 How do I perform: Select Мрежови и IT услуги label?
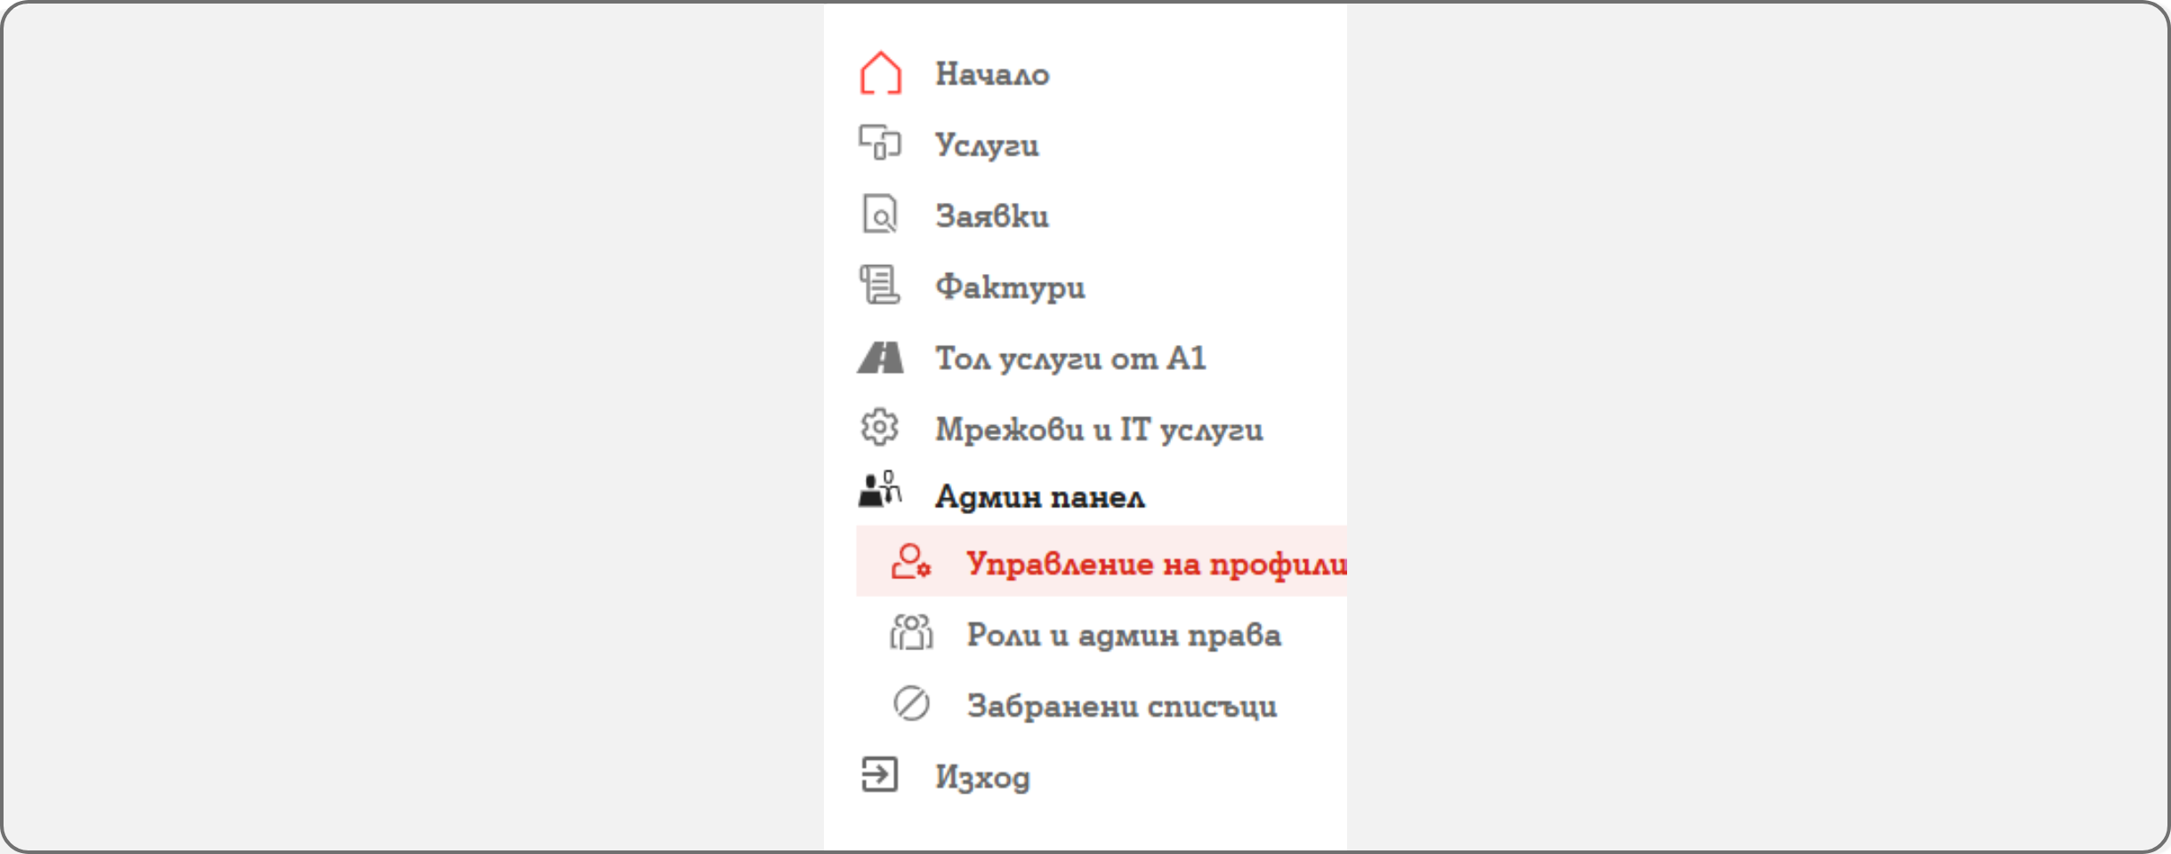[1099, 430]
